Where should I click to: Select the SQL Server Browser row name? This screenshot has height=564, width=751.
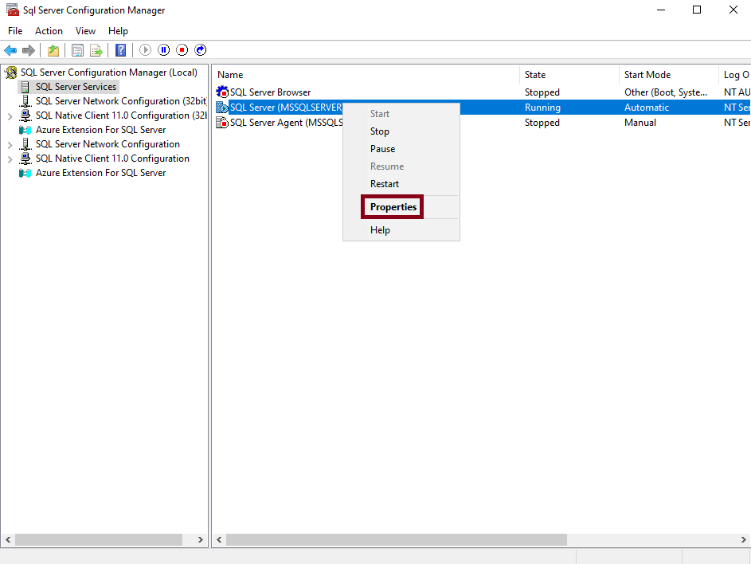pos(270,92)
